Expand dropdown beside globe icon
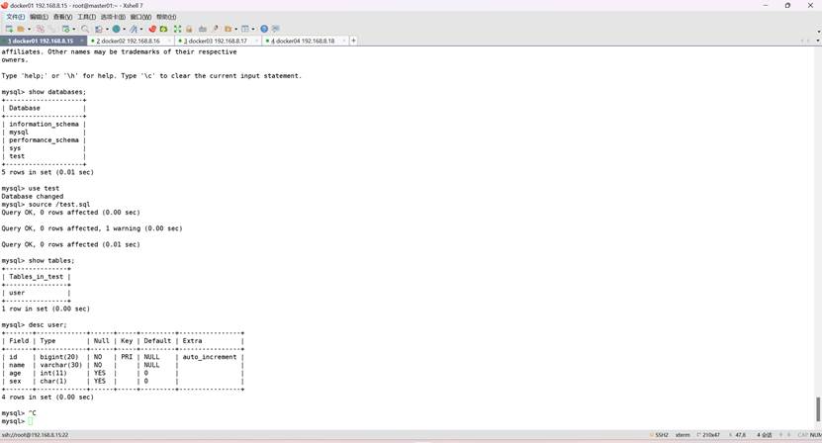The height and width of the screenshot is (443, 822). pos(125,29)
